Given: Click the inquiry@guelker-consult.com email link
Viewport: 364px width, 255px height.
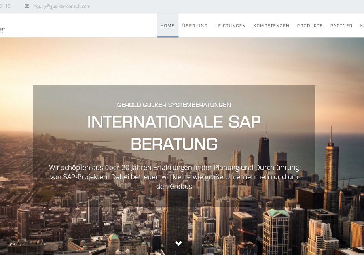Looking at the screenshot, I should pyautogui.click(x=61, y=6).
